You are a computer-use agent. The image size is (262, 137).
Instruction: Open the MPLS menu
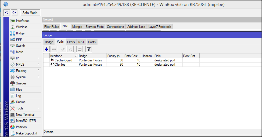(x=25, y=64)
